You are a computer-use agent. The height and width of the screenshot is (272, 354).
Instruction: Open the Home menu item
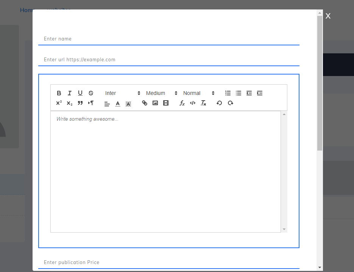(27, 10)
